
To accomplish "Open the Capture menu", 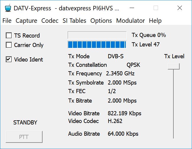I will (26, 21).
